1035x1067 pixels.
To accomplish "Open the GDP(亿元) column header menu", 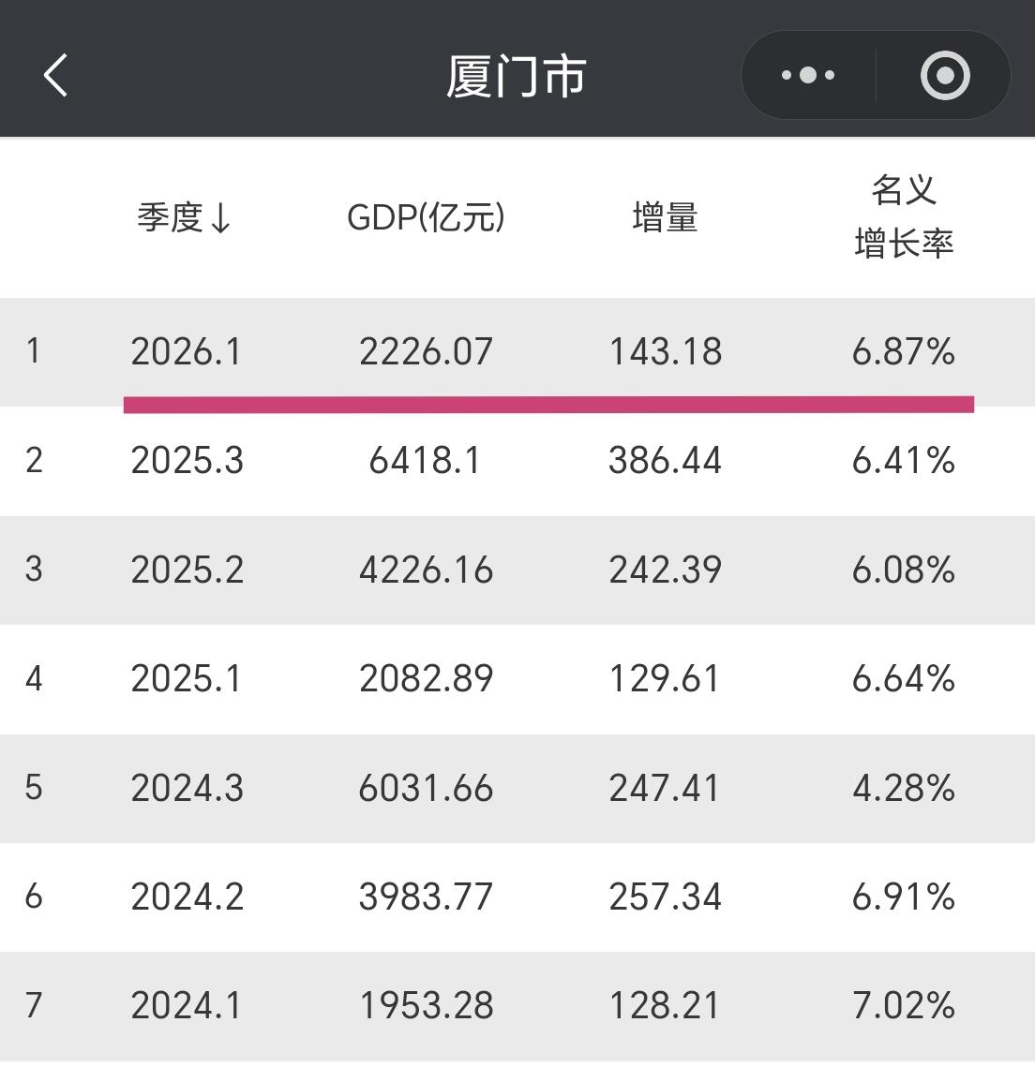I will coord(426,219).
